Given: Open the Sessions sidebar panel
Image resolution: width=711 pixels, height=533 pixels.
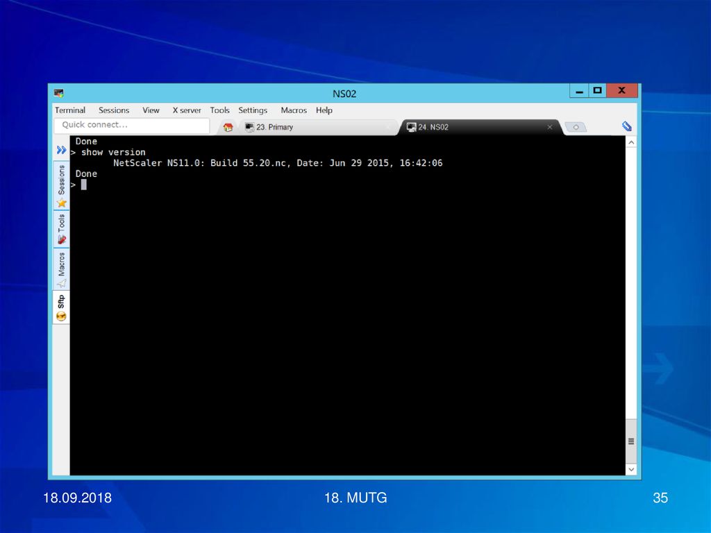Looking at the screenshot, I should 61,186.
